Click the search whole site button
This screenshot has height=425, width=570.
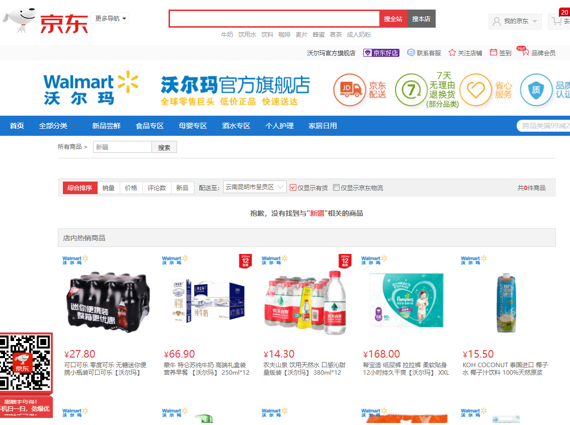393,19
